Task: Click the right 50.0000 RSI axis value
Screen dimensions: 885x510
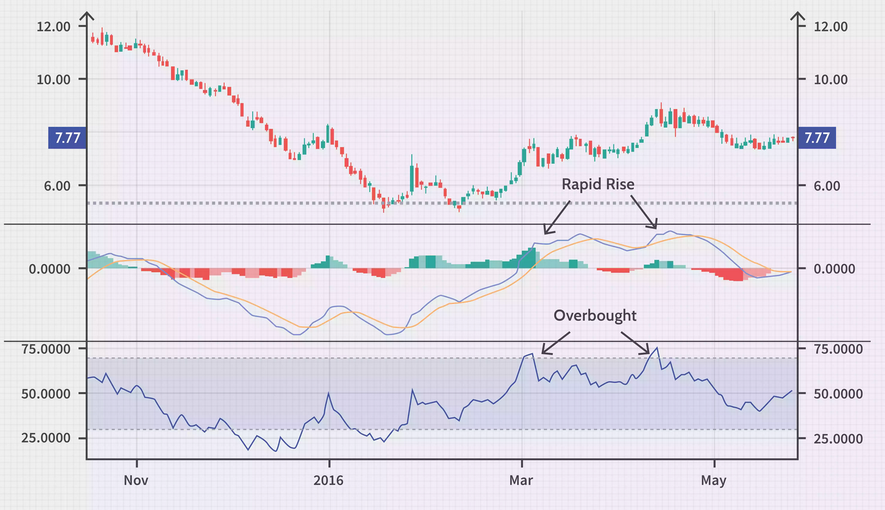Action: coord(838,394)
